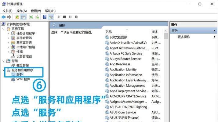The height and width of the screenshot is (122, 218).
Task: Click the Forward arrow toolbar icon
Action: [x=9, y=17]
